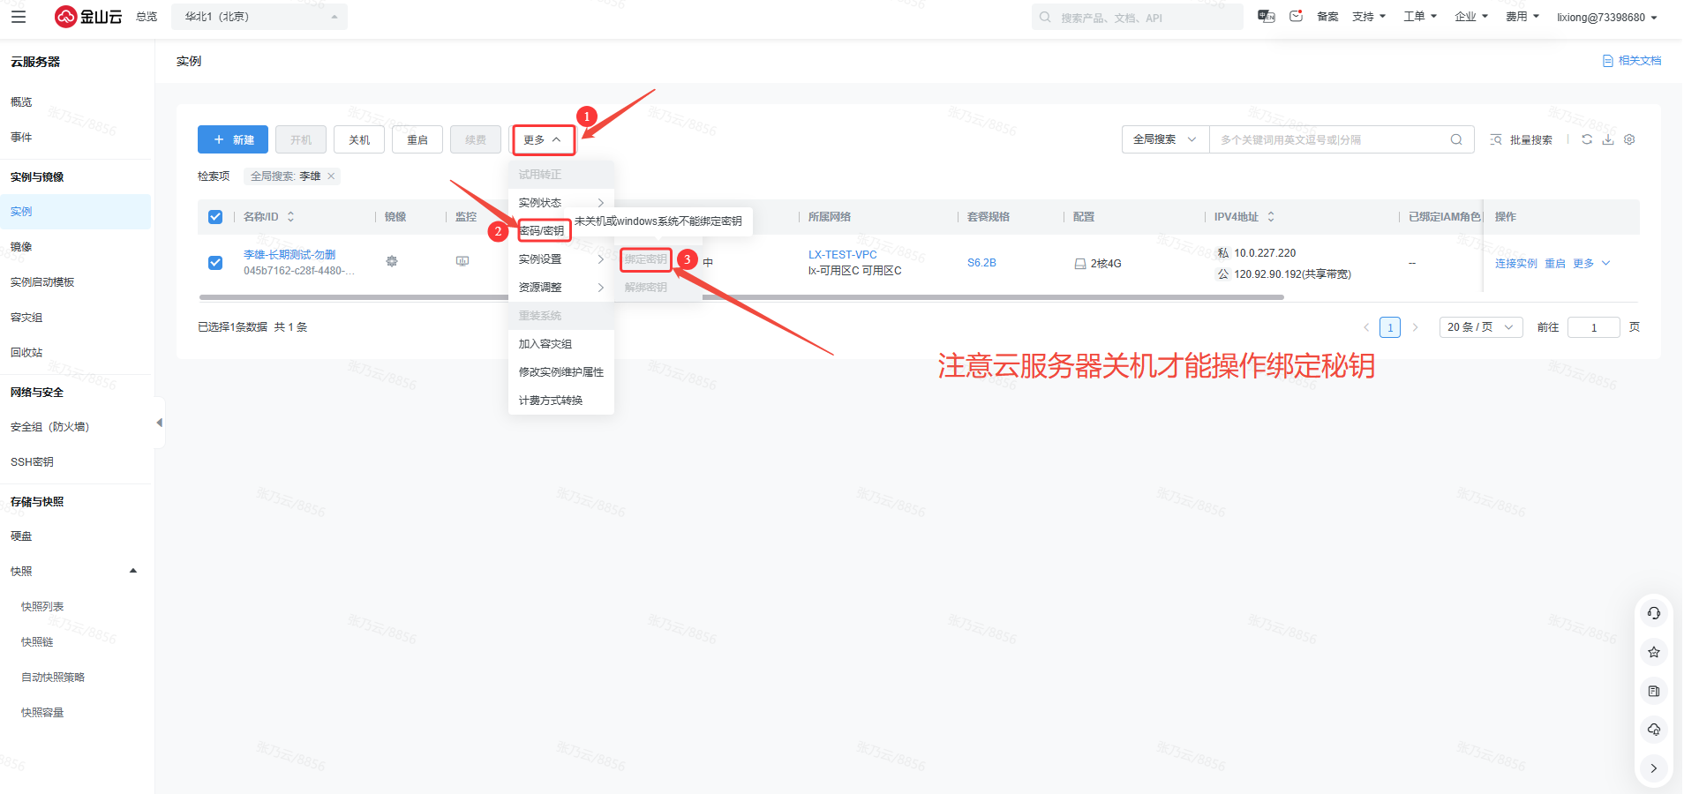The image size is (1684, 794).
Task: Expand the 费用 dropdown
Action: 1522,17
